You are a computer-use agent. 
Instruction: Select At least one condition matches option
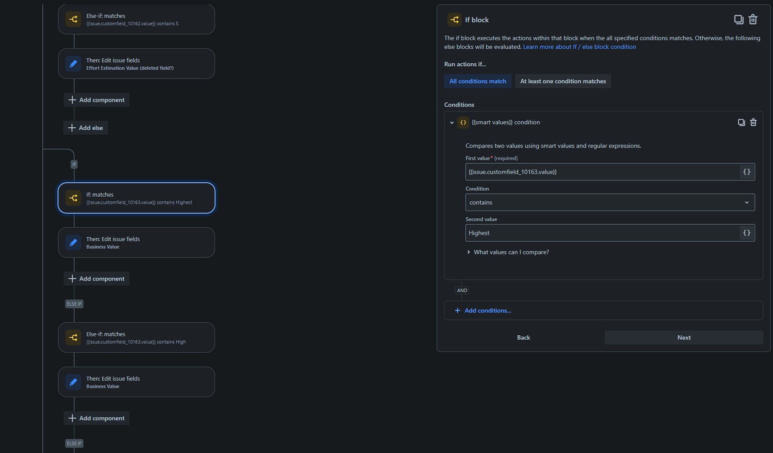click(563, 81)
